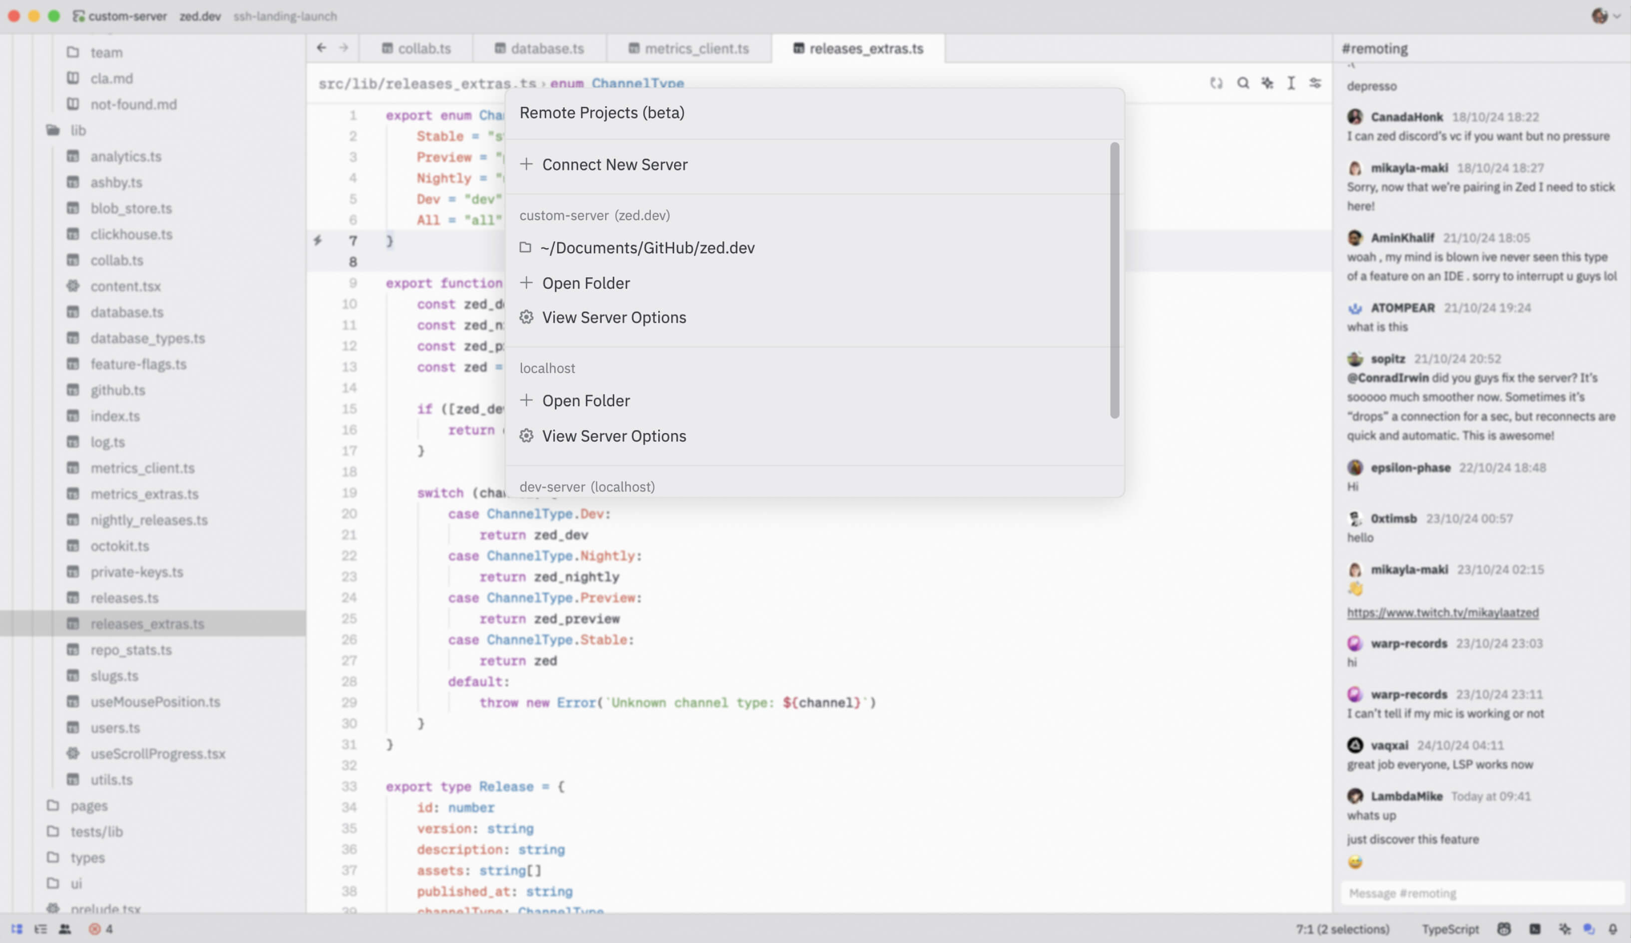Open the twitch.tv link in chat

pyautogui.click(x=1442, y=612)
